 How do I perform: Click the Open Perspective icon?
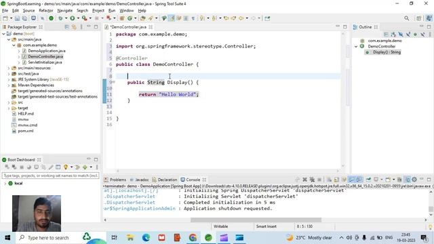pyautogui.click(x=419, y=18)
